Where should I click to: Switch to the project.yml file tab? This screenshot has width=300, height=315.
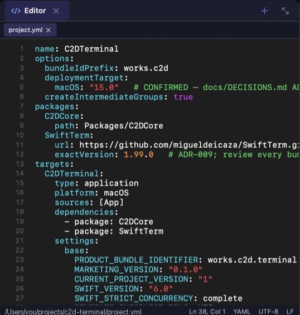pos(30,30)
